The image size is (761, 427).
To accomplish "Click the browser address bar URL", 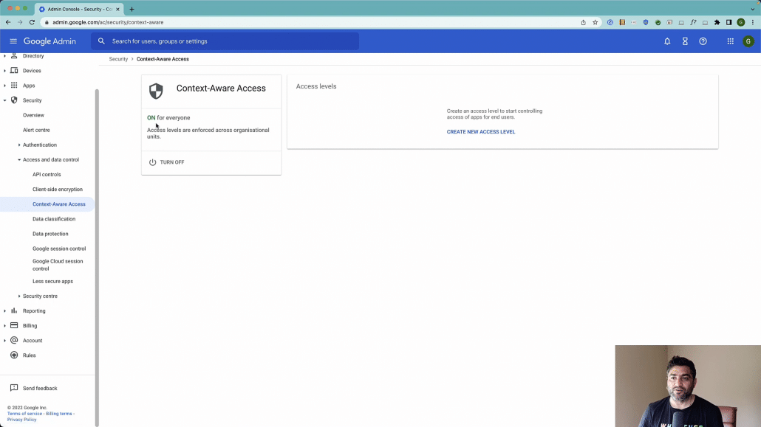I will pos(108,22).
